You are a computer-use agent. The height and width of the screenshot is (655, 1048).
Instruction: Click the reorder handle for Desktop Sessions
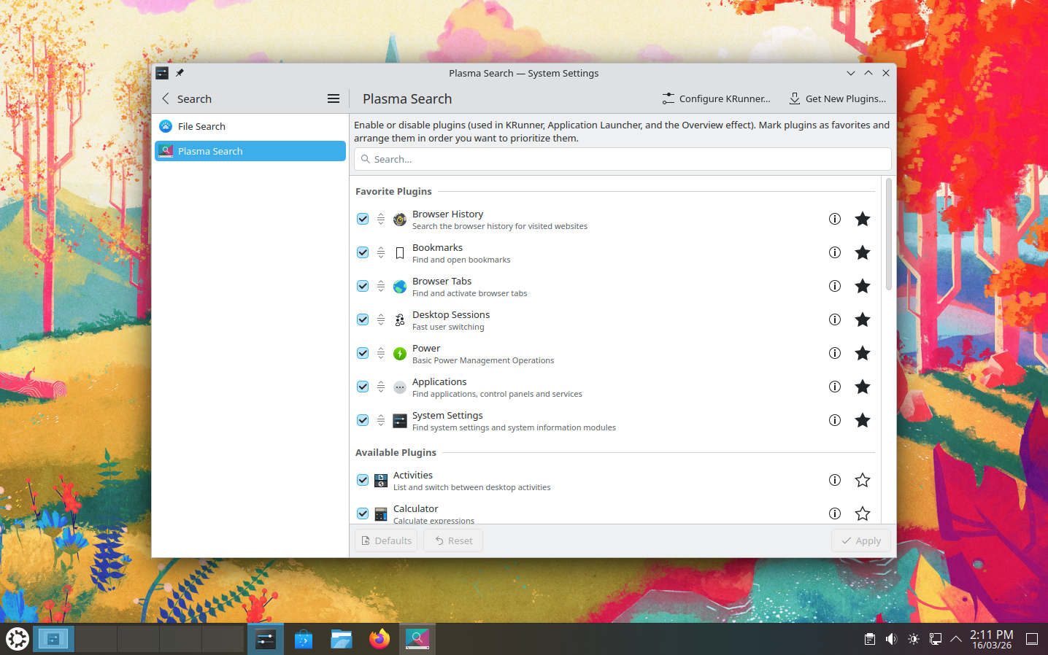[x=381, y=319]
